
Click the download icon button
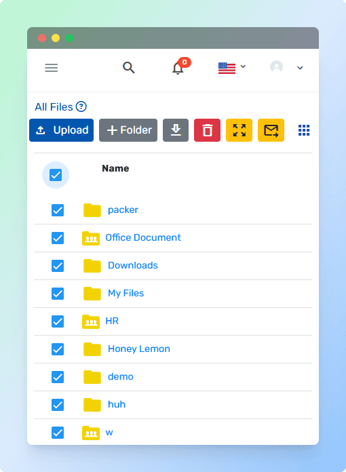(x=176, y=130)
